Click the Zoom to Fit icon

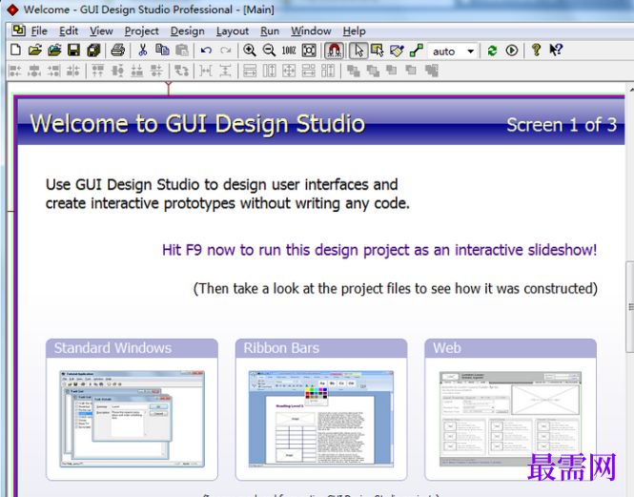click(x=309, y=51)
